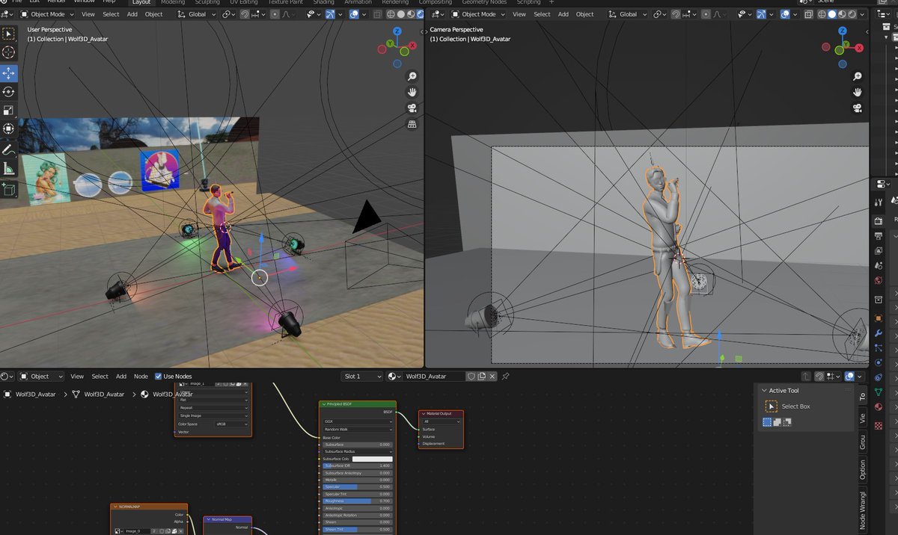Click Select Box icon in Active Tool panel
This screenshot has height=535, width=898.
772,406
